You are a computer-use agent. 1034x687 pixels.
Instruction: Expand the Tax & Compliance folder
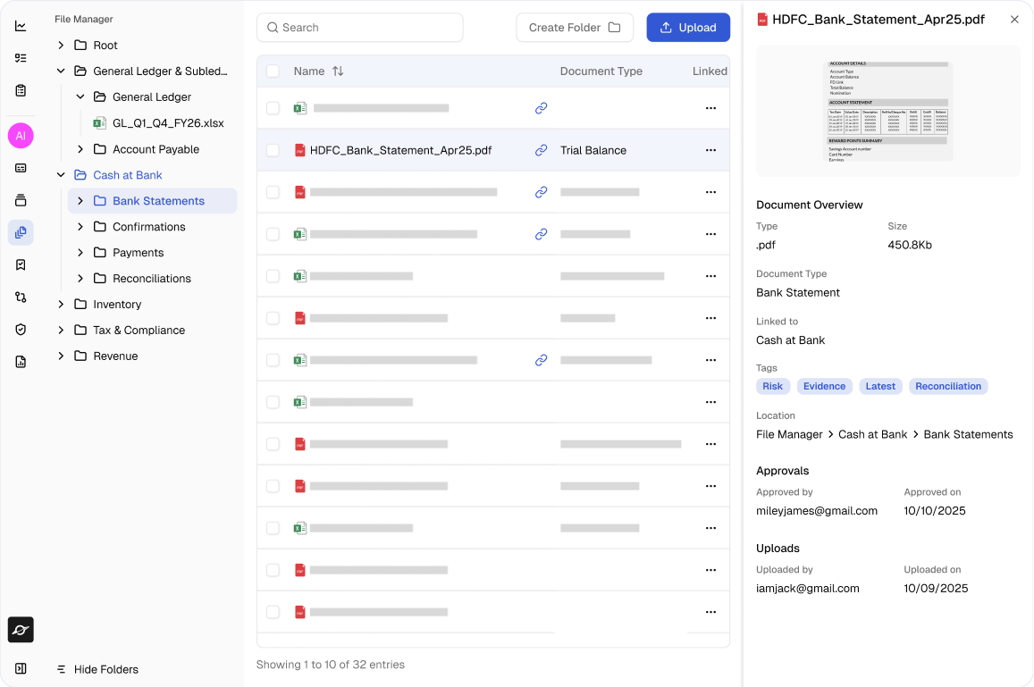coord(61,330)
